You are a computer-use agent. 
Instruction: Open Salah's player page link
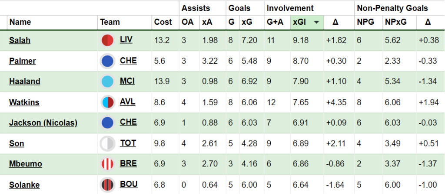pos(20,40)
